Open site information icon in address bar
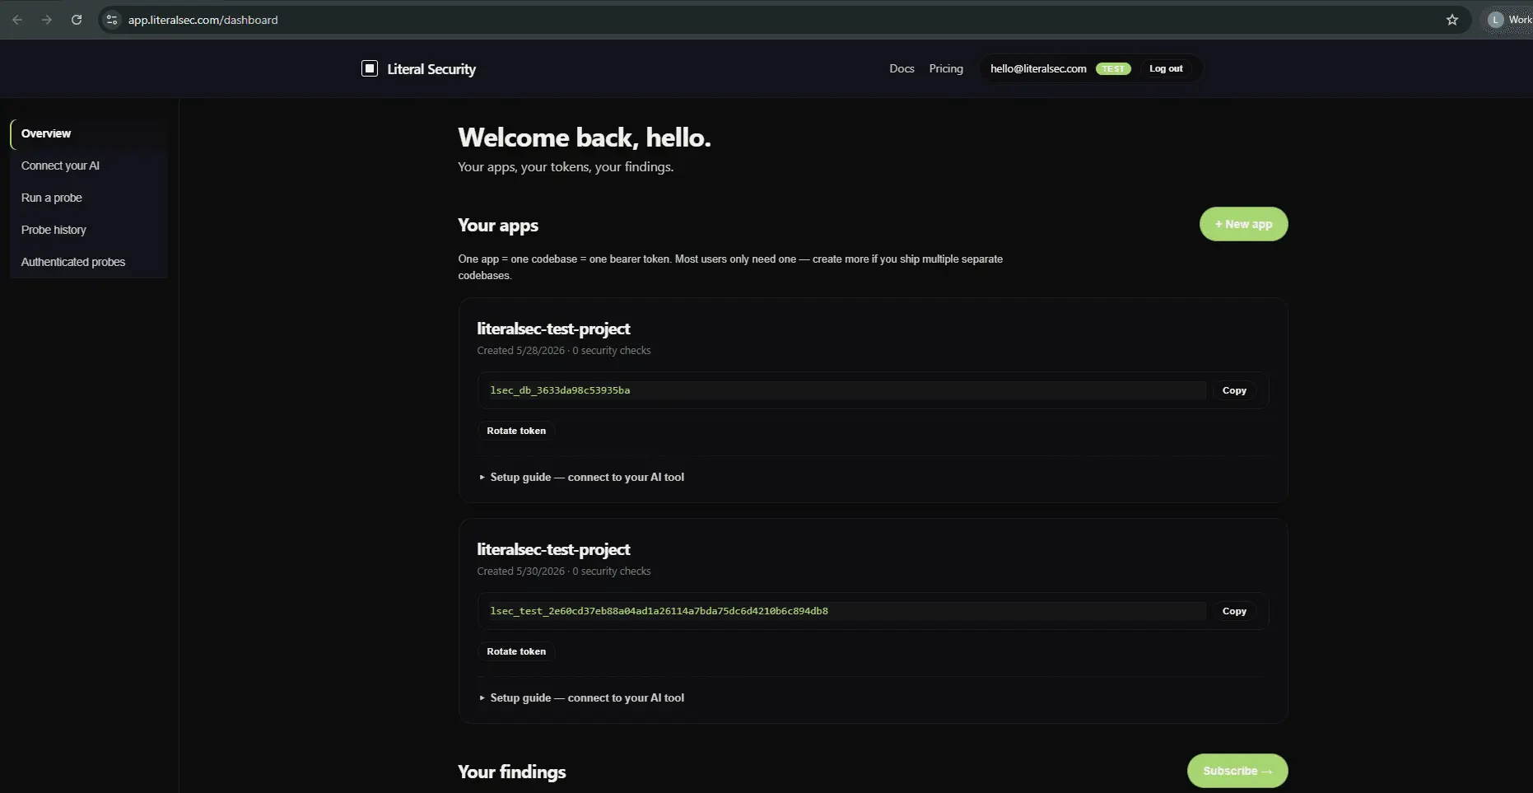Viewport: 1533px width, 793px height. pos(112,20)
